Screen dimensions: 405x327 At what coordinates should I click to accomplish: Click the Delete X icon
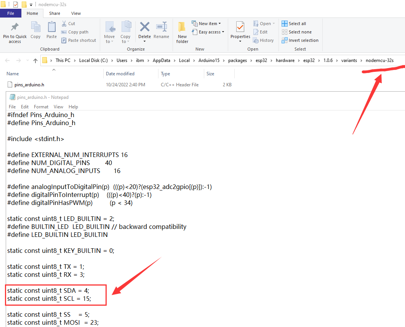click(144, 27)
